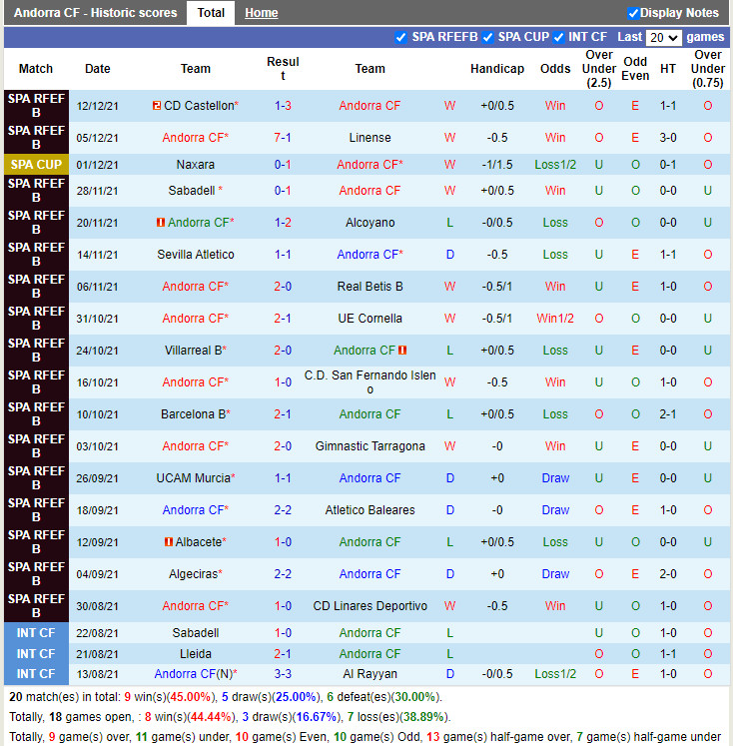The height and width of the screenshot is (746, 733).
Task: Open the Real Betis B team page
Action: [x=369, y=287]
